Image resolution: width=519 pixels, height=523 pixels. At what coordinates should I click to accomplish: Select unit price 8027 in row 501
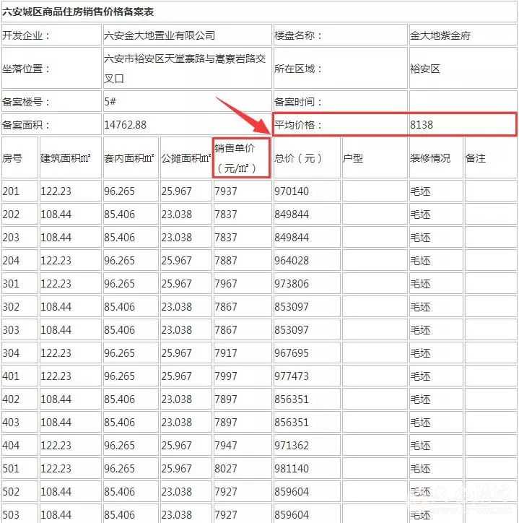coord(225,469)
